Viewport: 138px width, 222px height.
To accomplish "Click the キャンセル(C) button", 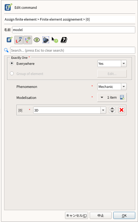I will 77,215.
